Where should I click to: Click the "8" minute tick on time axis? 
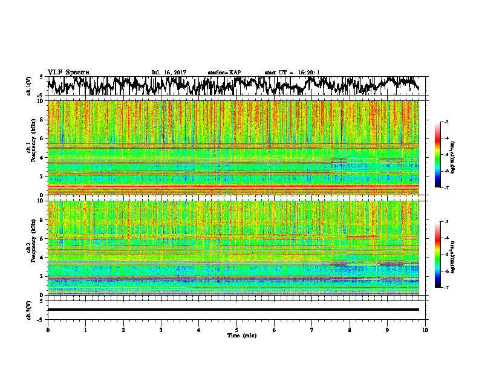coord(350,330)
